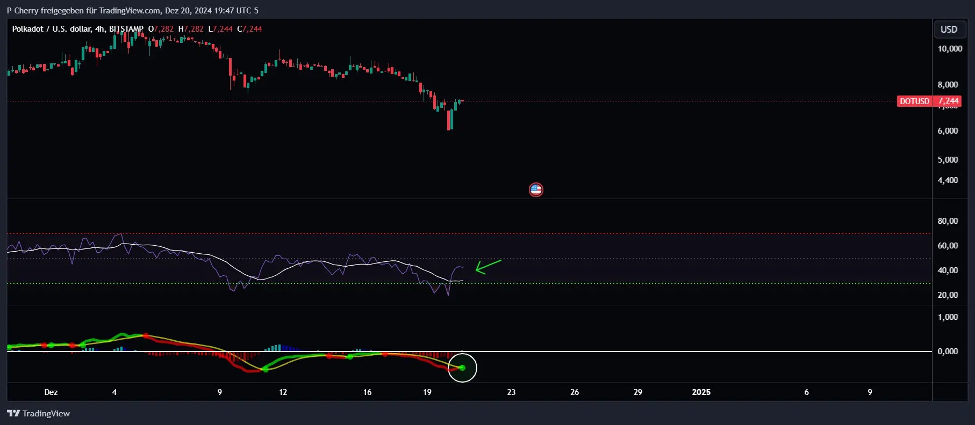The image size is (975, 425).
Task: Click the 16 date label on time axis
Action: coord(367,392)
